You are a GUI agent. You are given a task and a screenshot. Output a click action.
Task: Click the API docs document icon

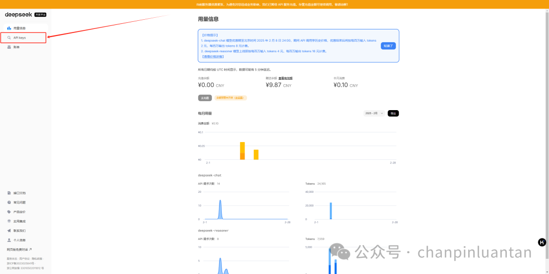pos(9,193)
